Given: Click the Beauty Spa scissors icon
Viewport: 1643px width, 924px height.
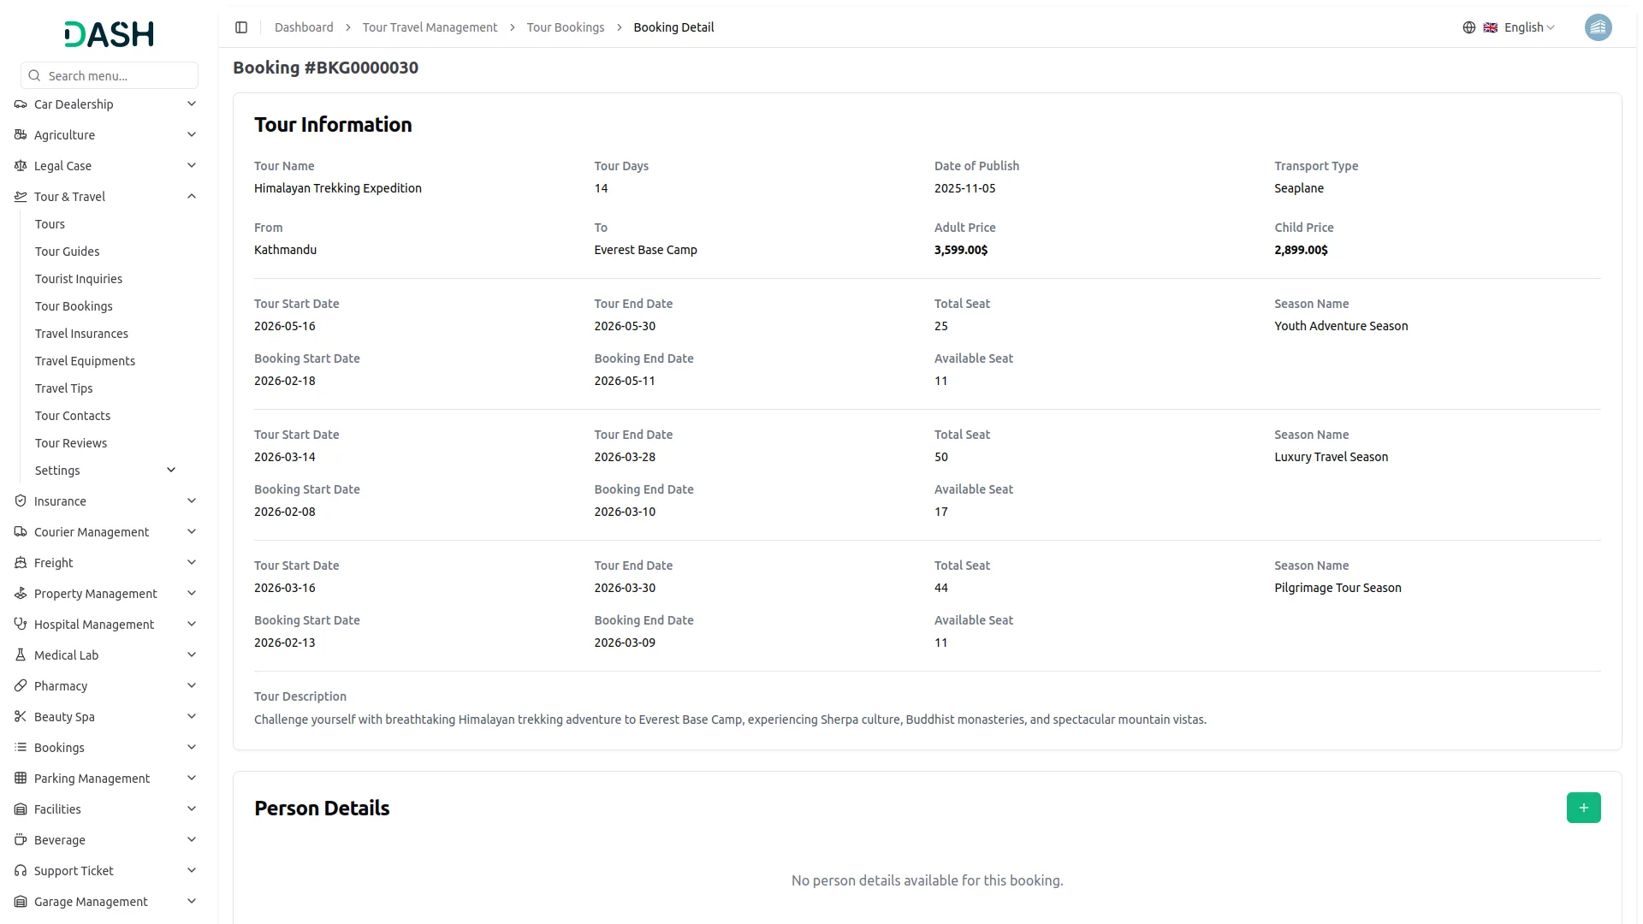Looking at the screenshot, I should tap(21, 717).
